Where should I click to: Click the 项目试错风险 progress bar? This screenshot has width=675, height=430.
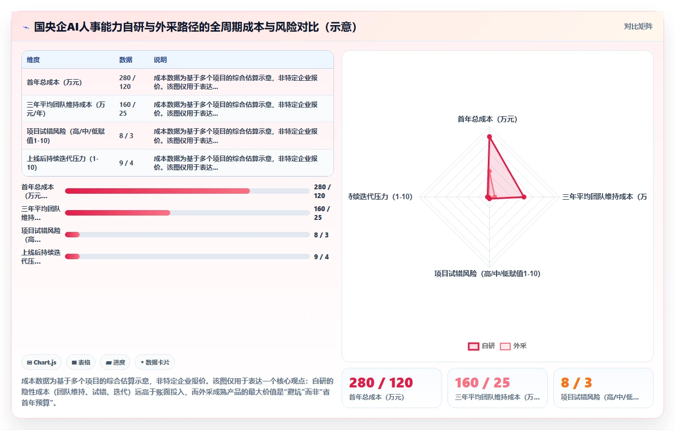[x=187, y=235]
